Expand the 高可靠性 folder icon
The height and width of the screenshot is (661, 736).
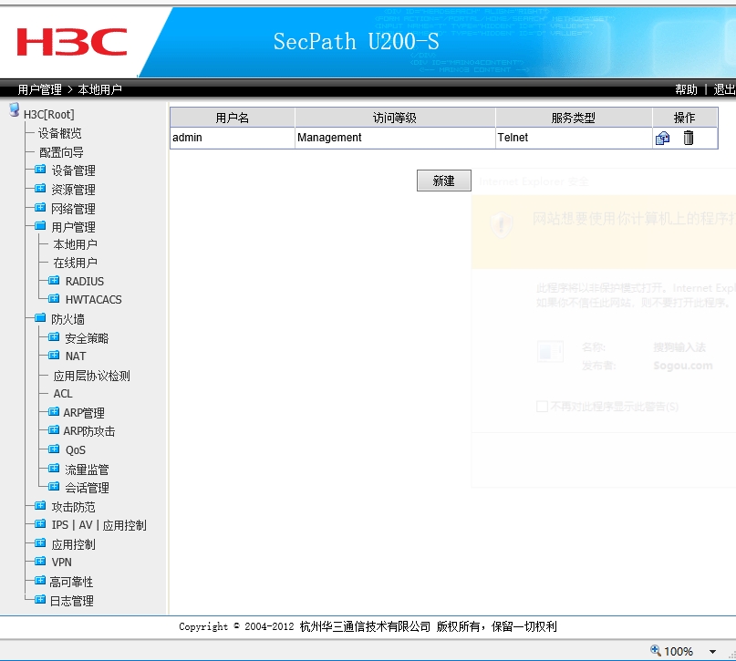click(x=40, y=580)
